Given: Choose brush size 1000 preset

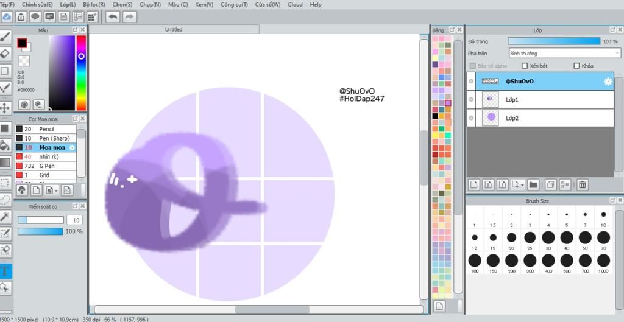Looking at the screenshot, I should [603, 263].
